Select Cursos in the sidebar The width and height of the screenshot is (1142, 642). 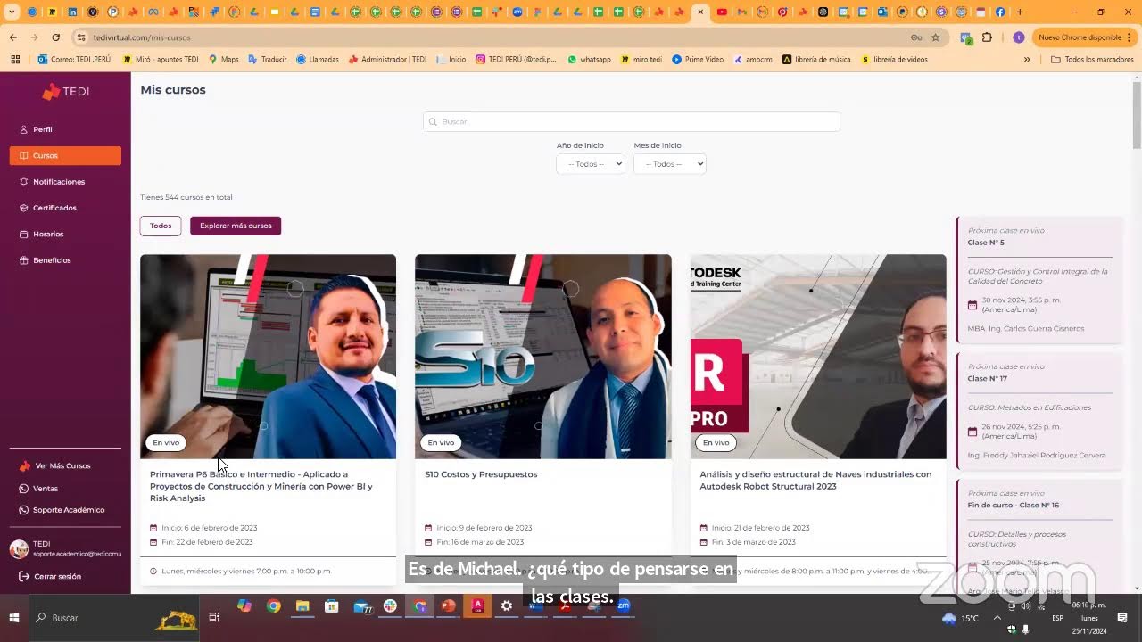(x=65, y=155)
